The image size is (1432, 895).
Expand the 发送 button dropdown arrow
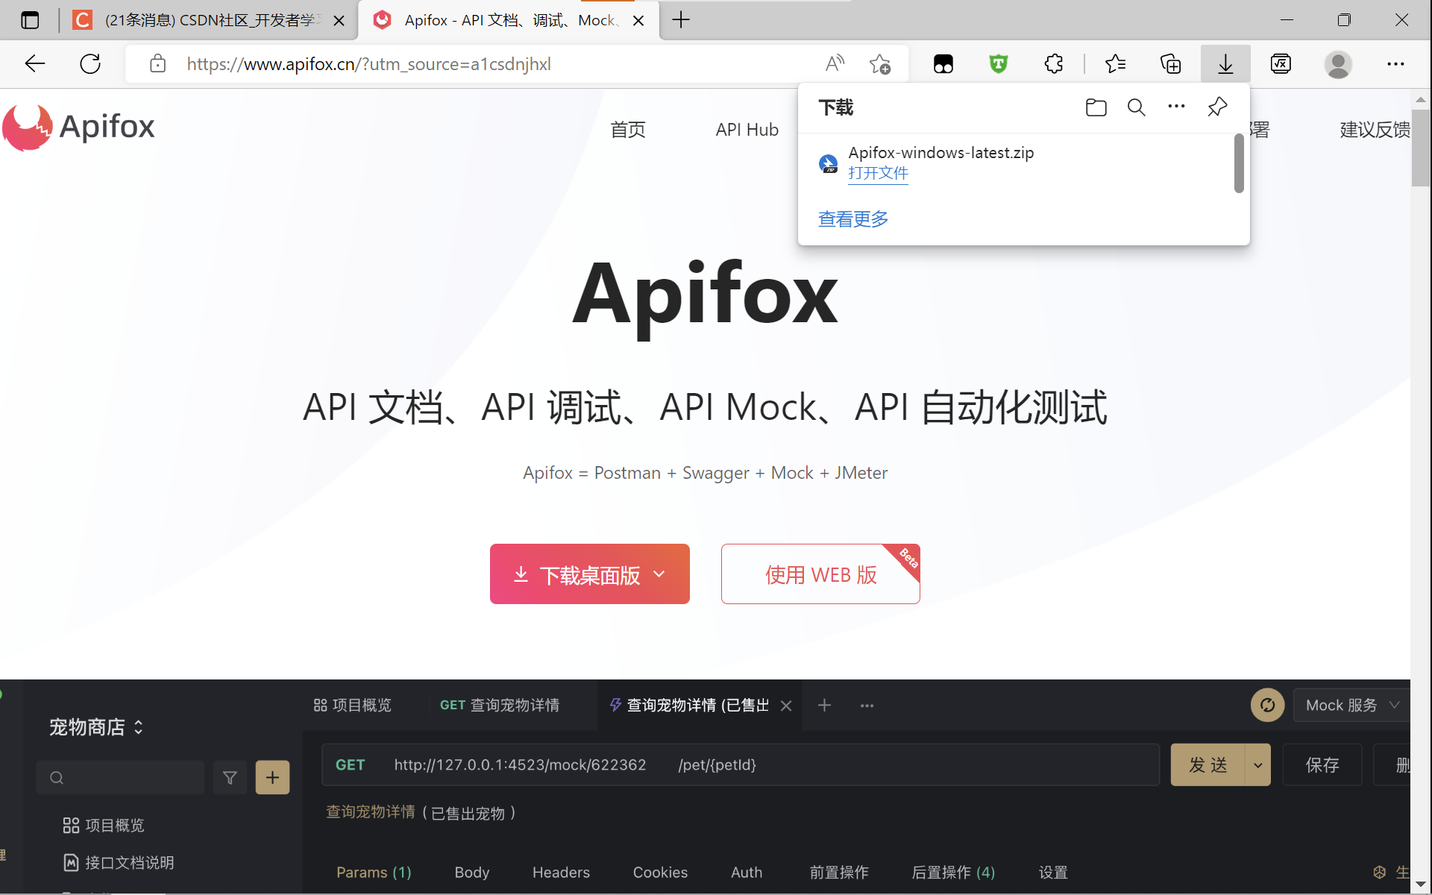click(x=1257, y=765)
